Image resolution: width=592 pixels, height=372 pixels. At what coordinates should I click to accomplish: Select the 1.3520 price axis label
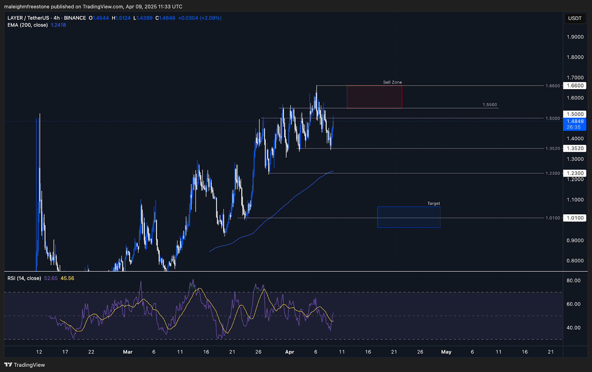[x=575, y=148]
